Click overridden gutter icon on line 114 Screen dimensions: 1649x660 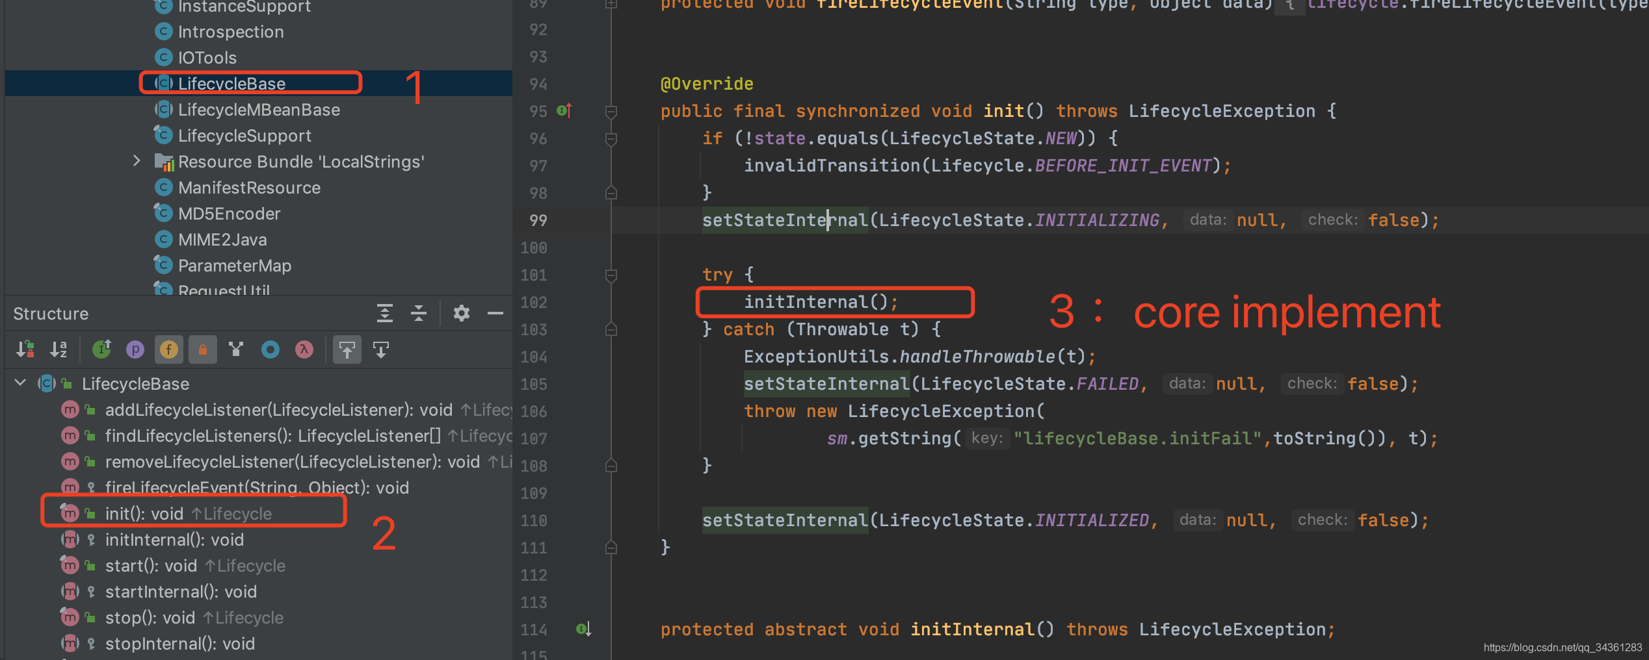tap(583, 629)
